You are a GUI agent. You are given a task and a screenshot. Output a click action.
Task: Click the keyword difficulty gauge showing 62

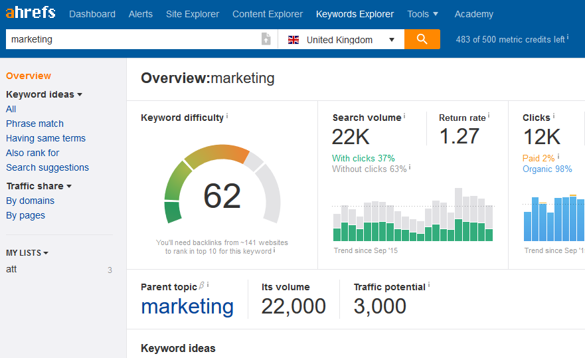[222, 195]
